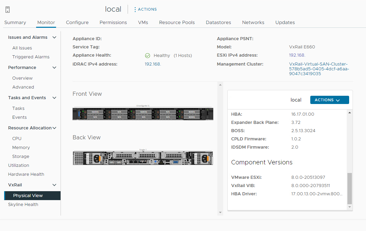Click the VxRail VIB version 8.0.000-20793511
This screenshot has height=231, width=366.
coord(310,186)
